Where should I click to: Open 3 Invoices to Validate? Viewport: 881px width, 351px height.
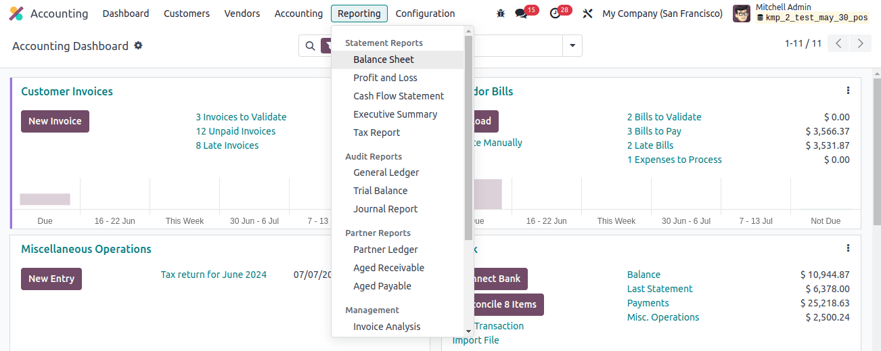[241, 117]
